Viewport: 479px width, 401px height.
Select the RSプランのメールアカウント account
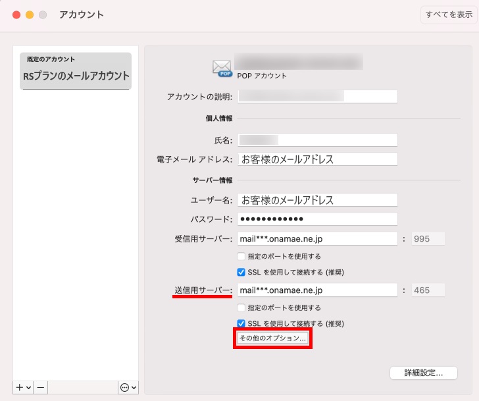[x=76, y=71]
